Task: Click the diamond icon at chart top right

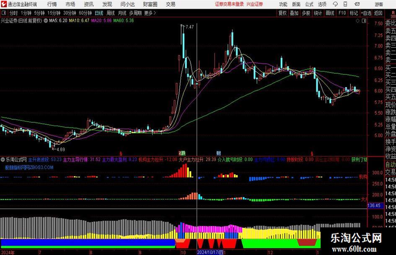Action: (357, 21)
